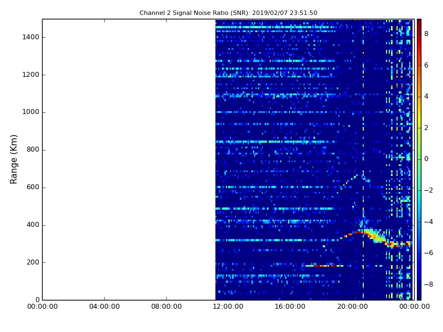
Task: Click the x-axis tick label 12:00:00
Action: [228, 307]
